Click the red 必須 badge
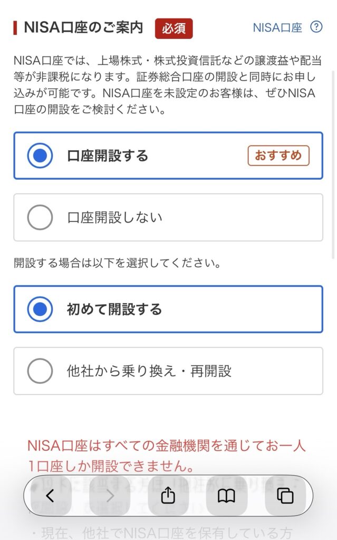This screenshot has width=337, height=540. click(174, 28)
